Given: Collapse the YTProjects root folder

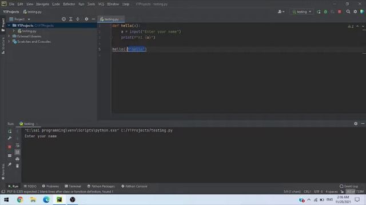Looking at the screenshot, I should 9,25.
